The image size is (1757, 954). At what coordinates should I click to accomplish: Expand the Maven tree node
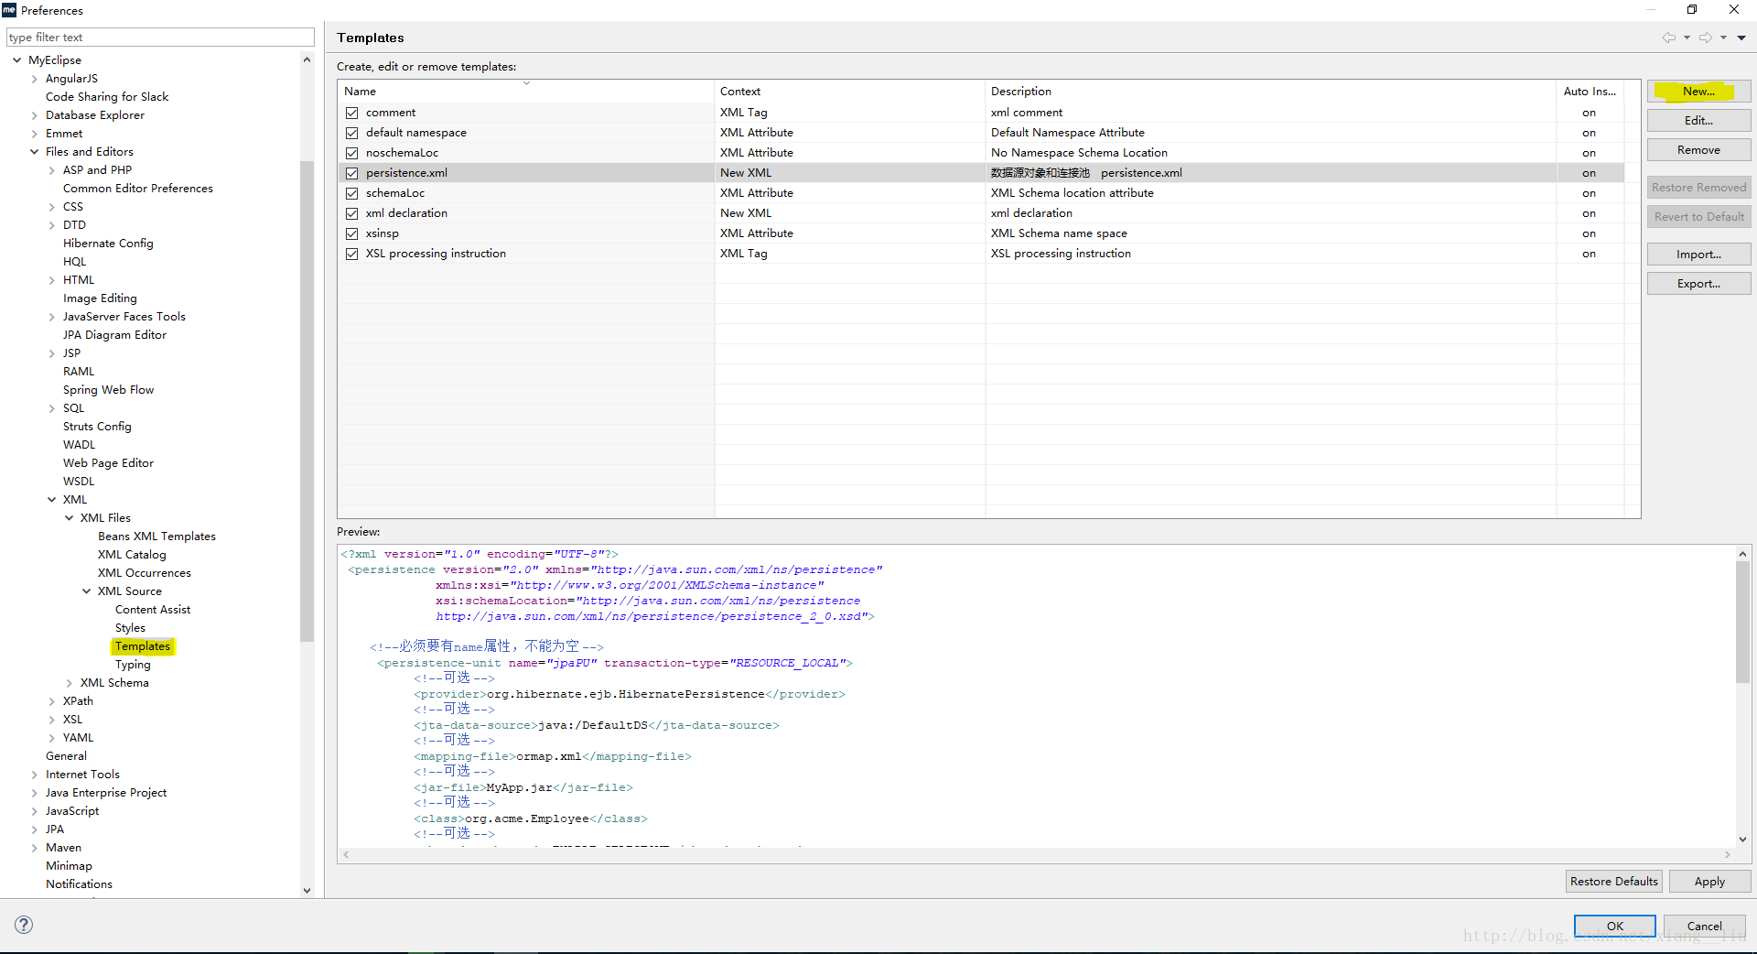tap(35, 848)
